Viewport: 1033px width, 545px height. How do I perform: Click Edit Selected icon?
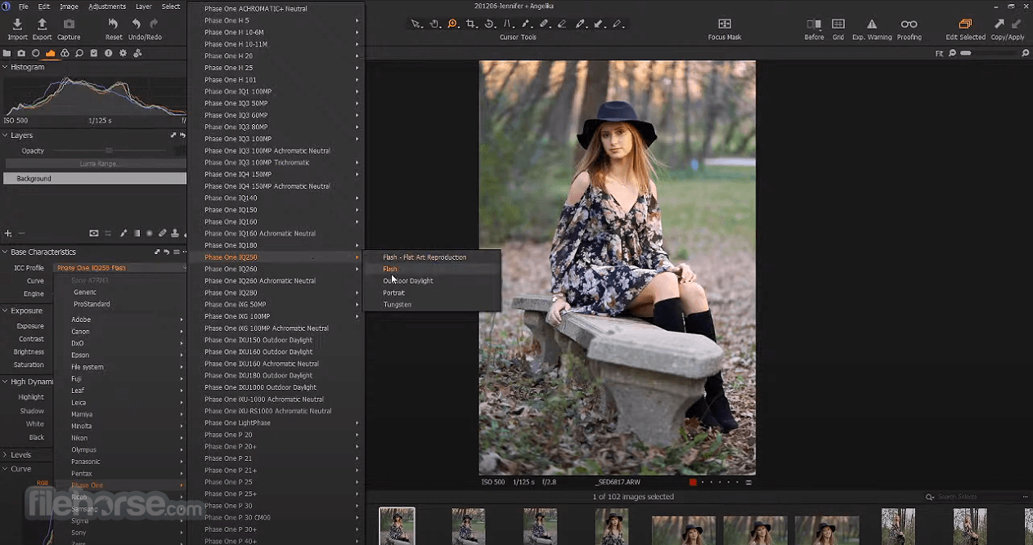coord(965,25)
